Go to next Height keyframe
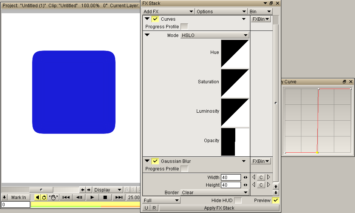Viewport: 355px width, 213px height. tap(269, 185)
